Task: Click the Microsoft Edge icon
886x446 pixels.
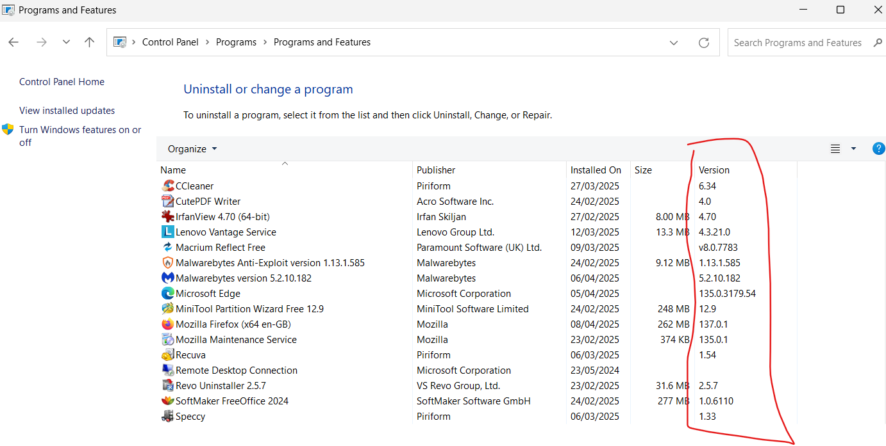Action: tap(168, 293)
